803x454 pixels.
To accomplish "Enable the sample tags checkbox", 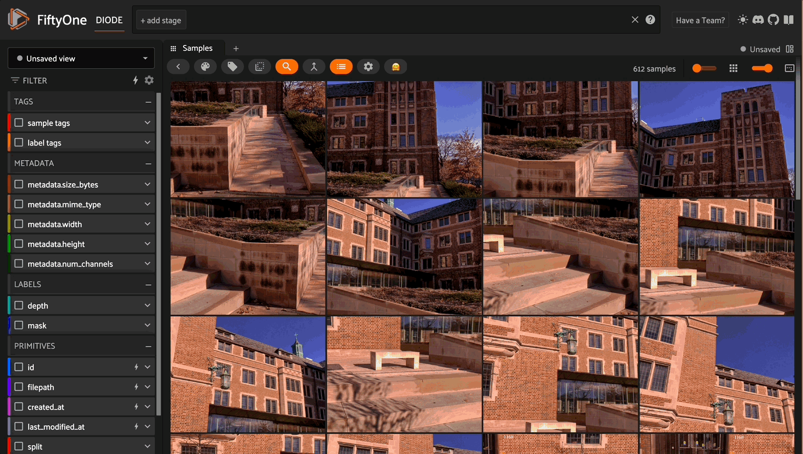I will [19, 123].
